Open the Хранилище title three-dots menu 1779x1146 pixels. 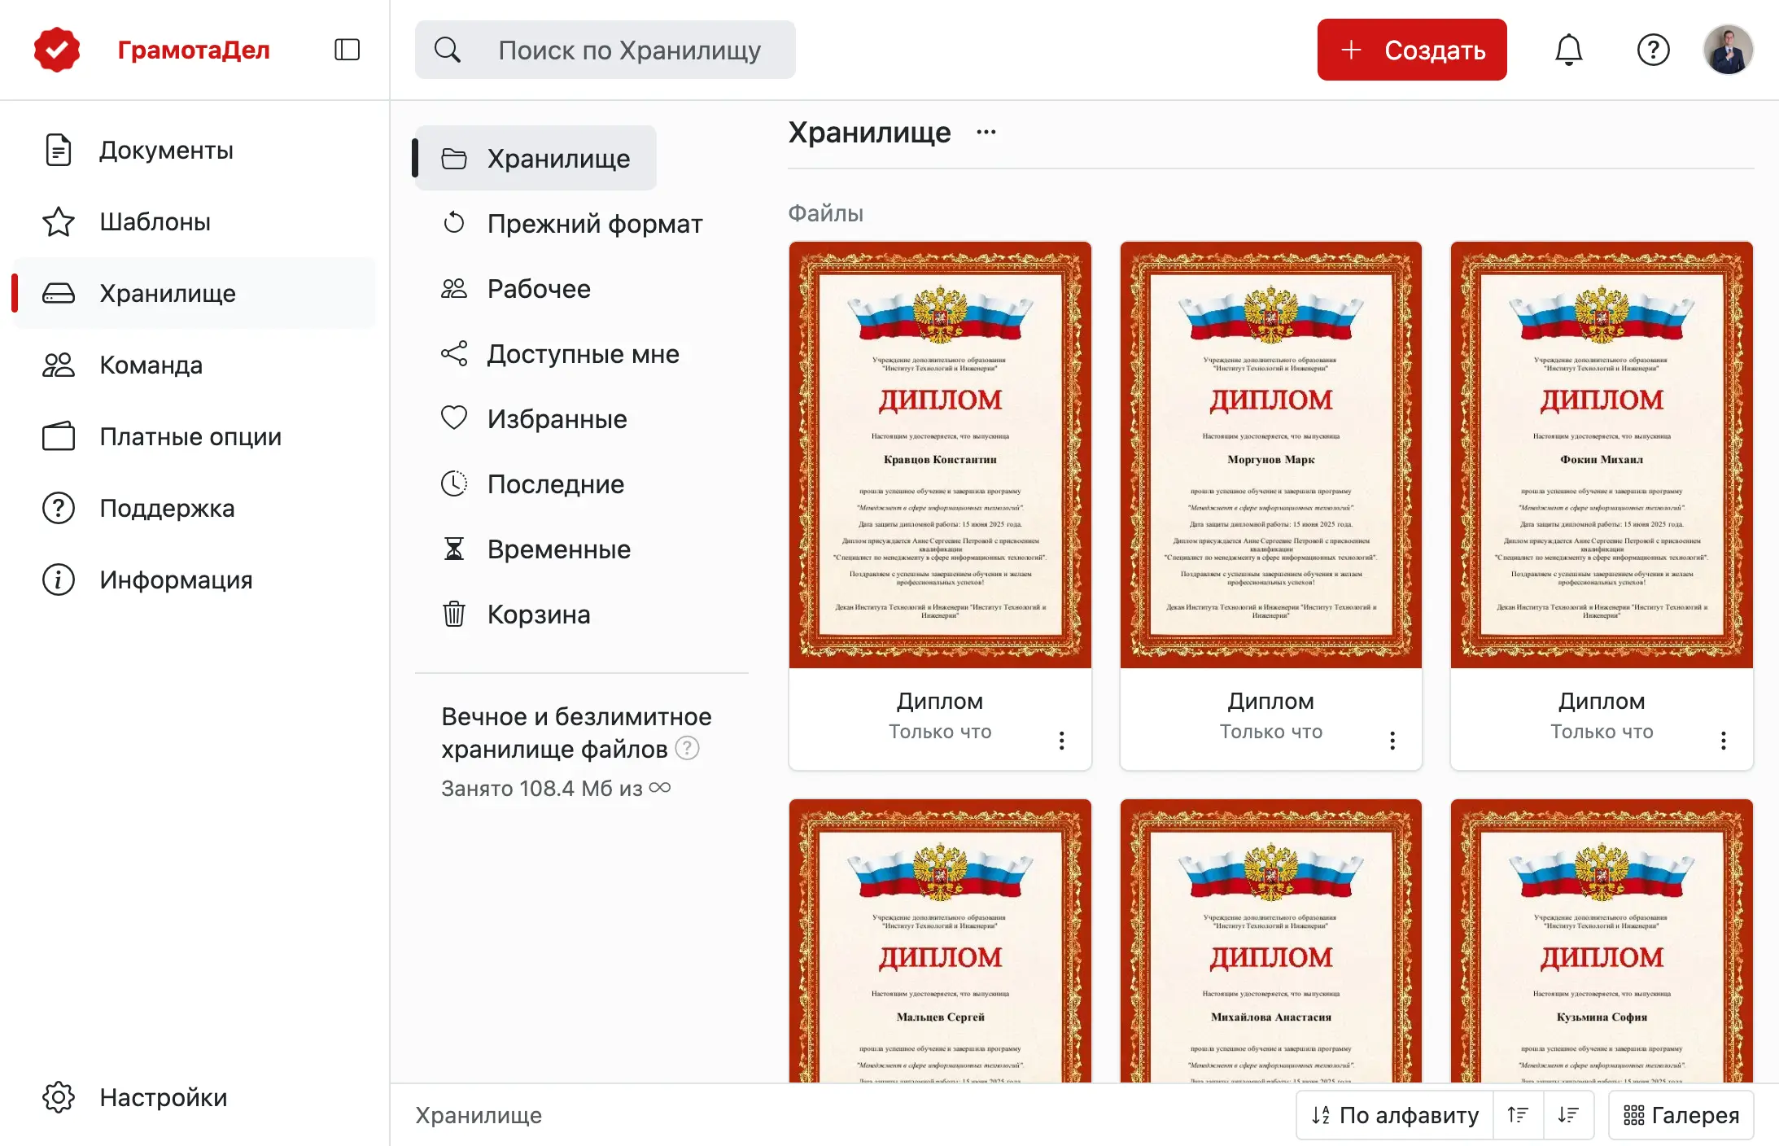click(x=986, y=132)
